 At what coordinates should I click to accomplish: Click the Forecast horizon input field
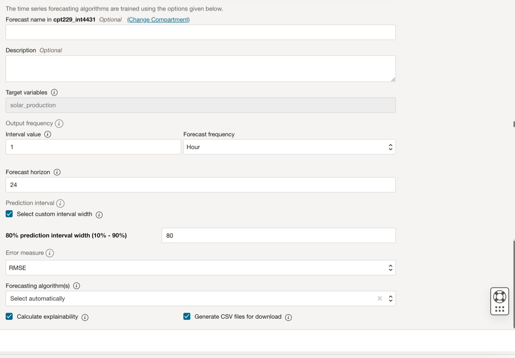point(200,185)
